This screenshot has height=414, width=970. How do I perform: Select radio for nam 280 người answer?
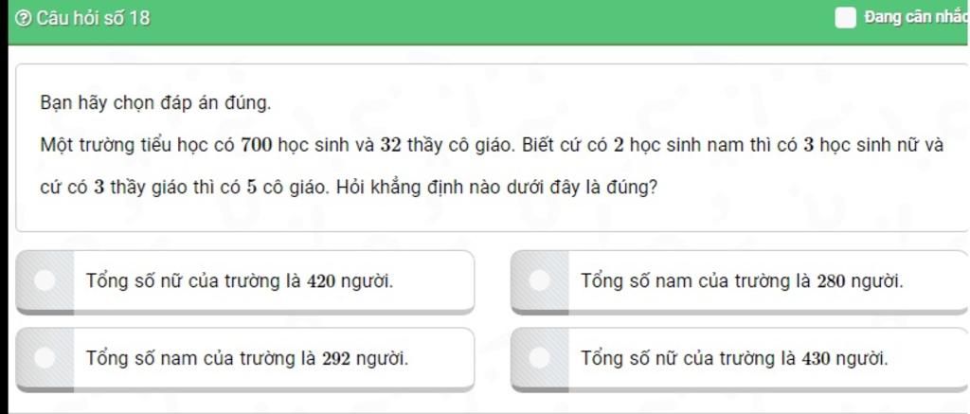pyautogui.click(x=539, y=280)
